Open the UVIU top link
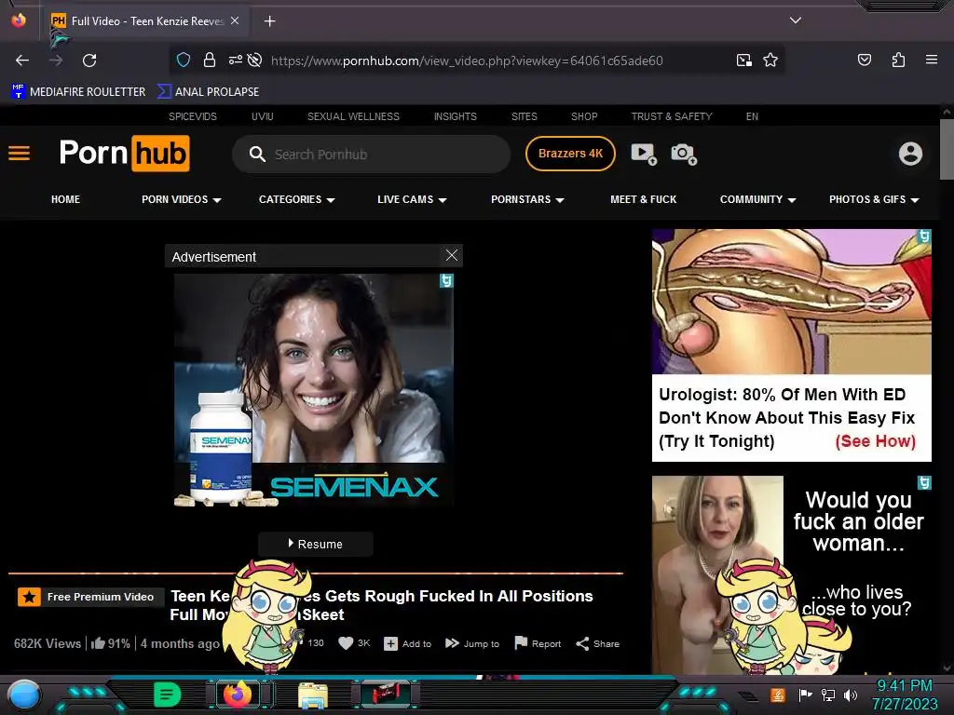Viewport: 954px width, 715px height. coord(262,116)
